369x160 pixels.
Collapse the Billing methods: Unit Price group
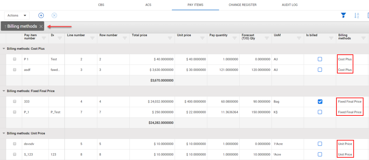pos(4,133)
